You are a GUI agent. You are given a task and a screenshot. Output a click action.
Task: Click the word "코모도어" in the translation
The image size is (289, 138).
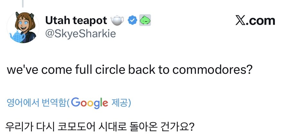pyautogui.click(x=75, y=126)
